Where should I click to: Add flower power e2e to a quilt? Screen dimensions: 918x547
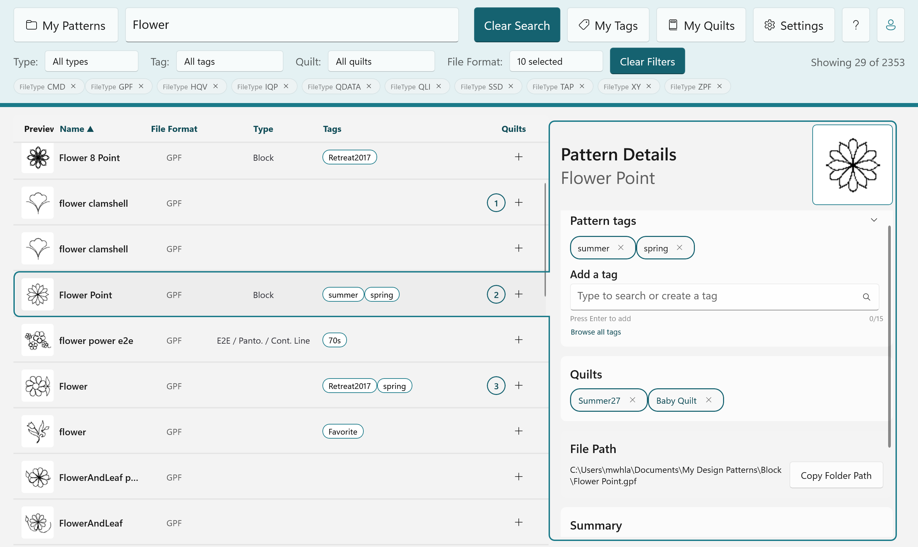pyautogui.click(x=518, y=340)
